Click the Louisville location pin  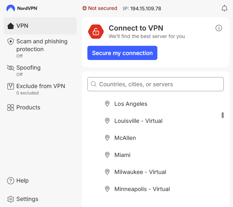click(107, 121)
